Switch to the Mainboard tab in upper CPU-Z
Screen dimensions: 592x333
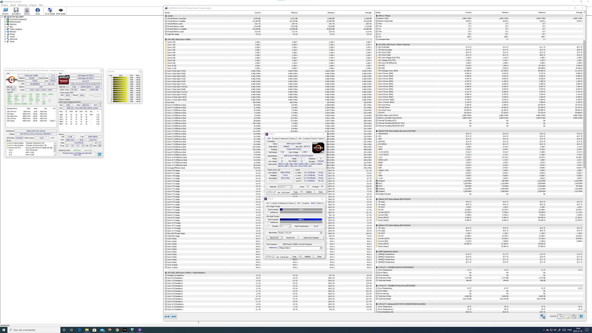click(x=284, y=139)
